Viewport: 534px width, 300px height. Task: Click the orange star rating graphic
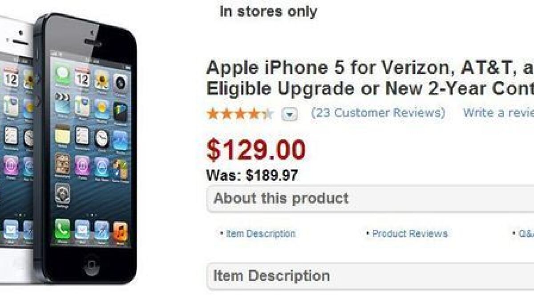[x=240, y=114]
